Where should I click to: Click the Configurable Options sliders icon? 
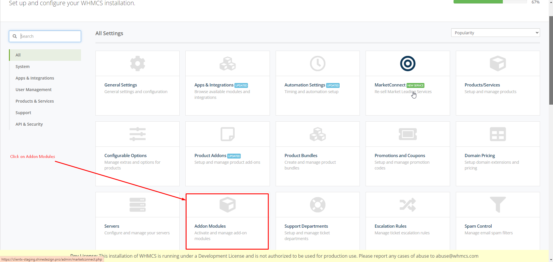[138, 134]
